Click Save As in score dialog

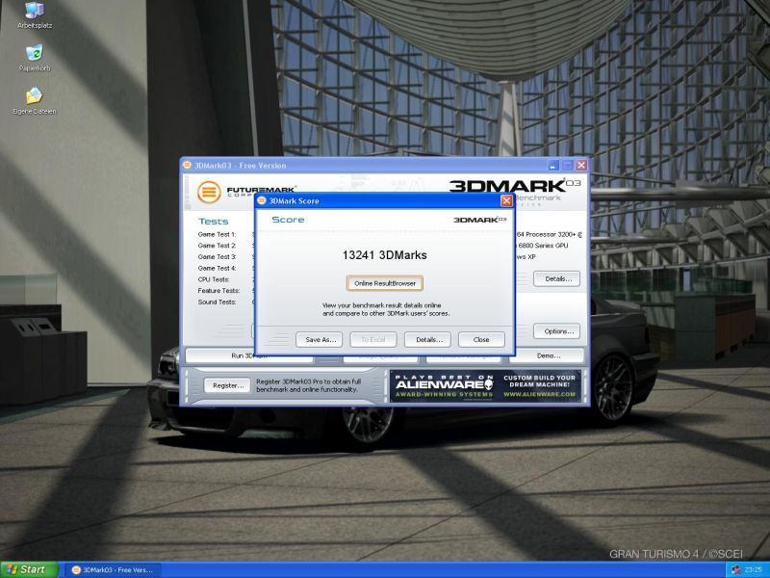[319, 339]
